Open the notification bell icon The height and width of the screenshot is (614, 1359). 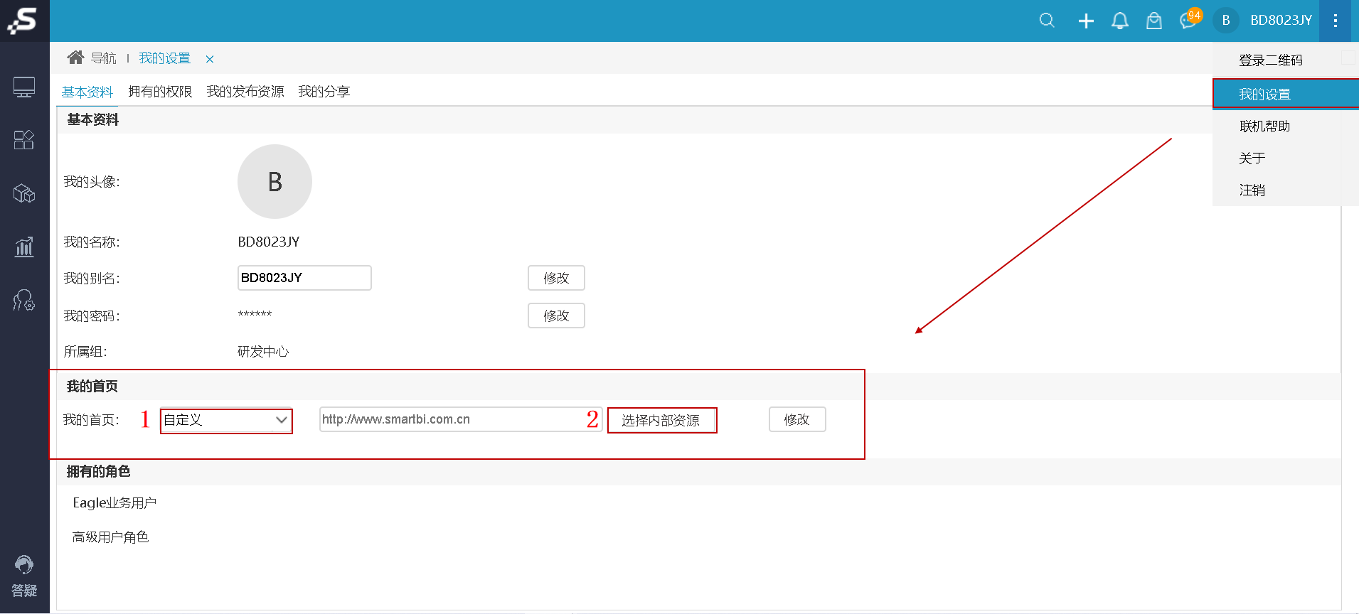(1120, 21)
